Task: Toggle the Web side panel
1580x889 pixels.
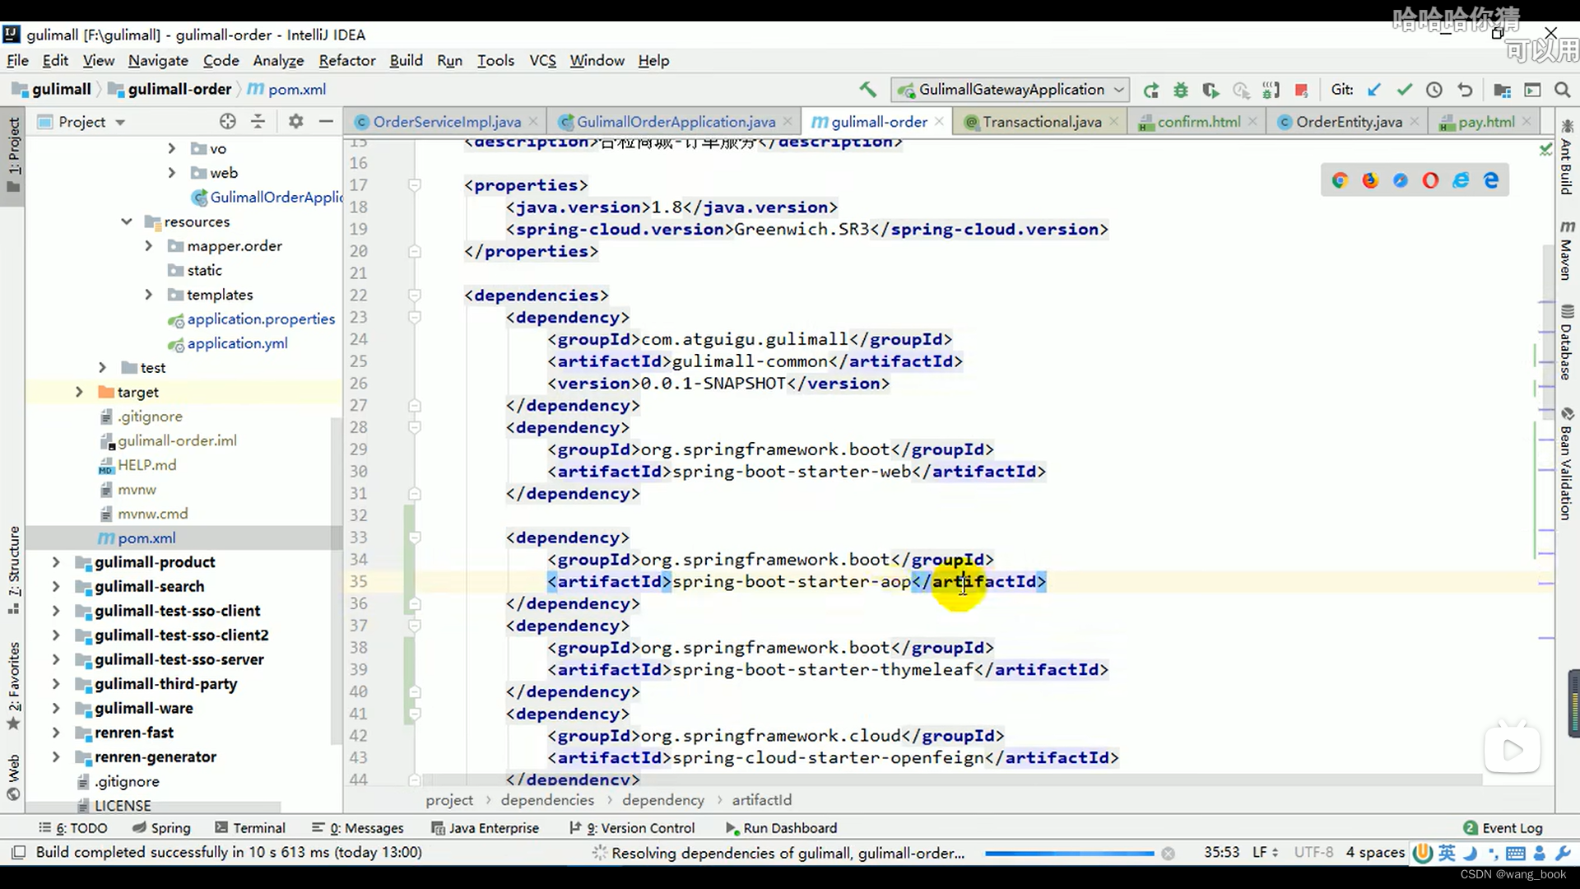Action: point(13,777)
